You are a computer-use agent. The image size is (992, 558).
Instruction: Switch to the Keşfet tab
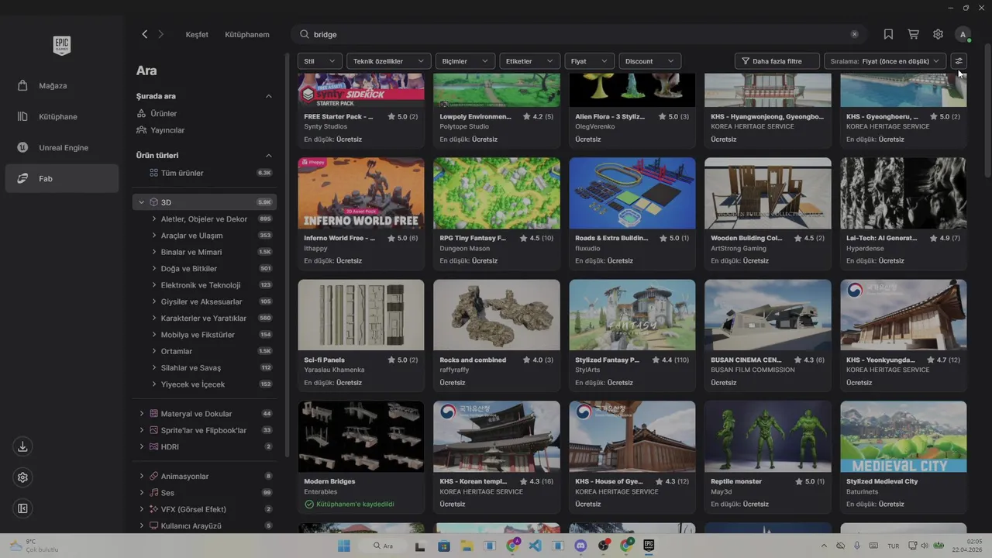tap(197, 34)
